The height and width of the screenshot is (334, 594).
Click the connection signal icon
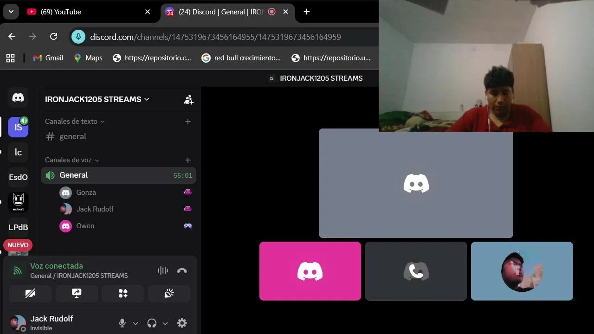coord(18,270)
